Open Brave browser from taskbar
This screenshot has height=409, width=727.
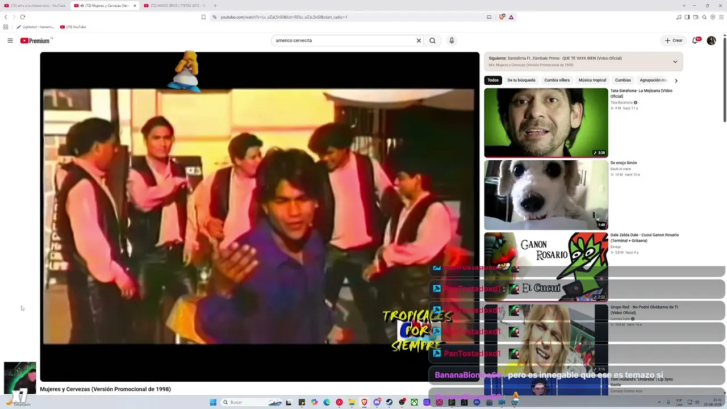point(364,402)
